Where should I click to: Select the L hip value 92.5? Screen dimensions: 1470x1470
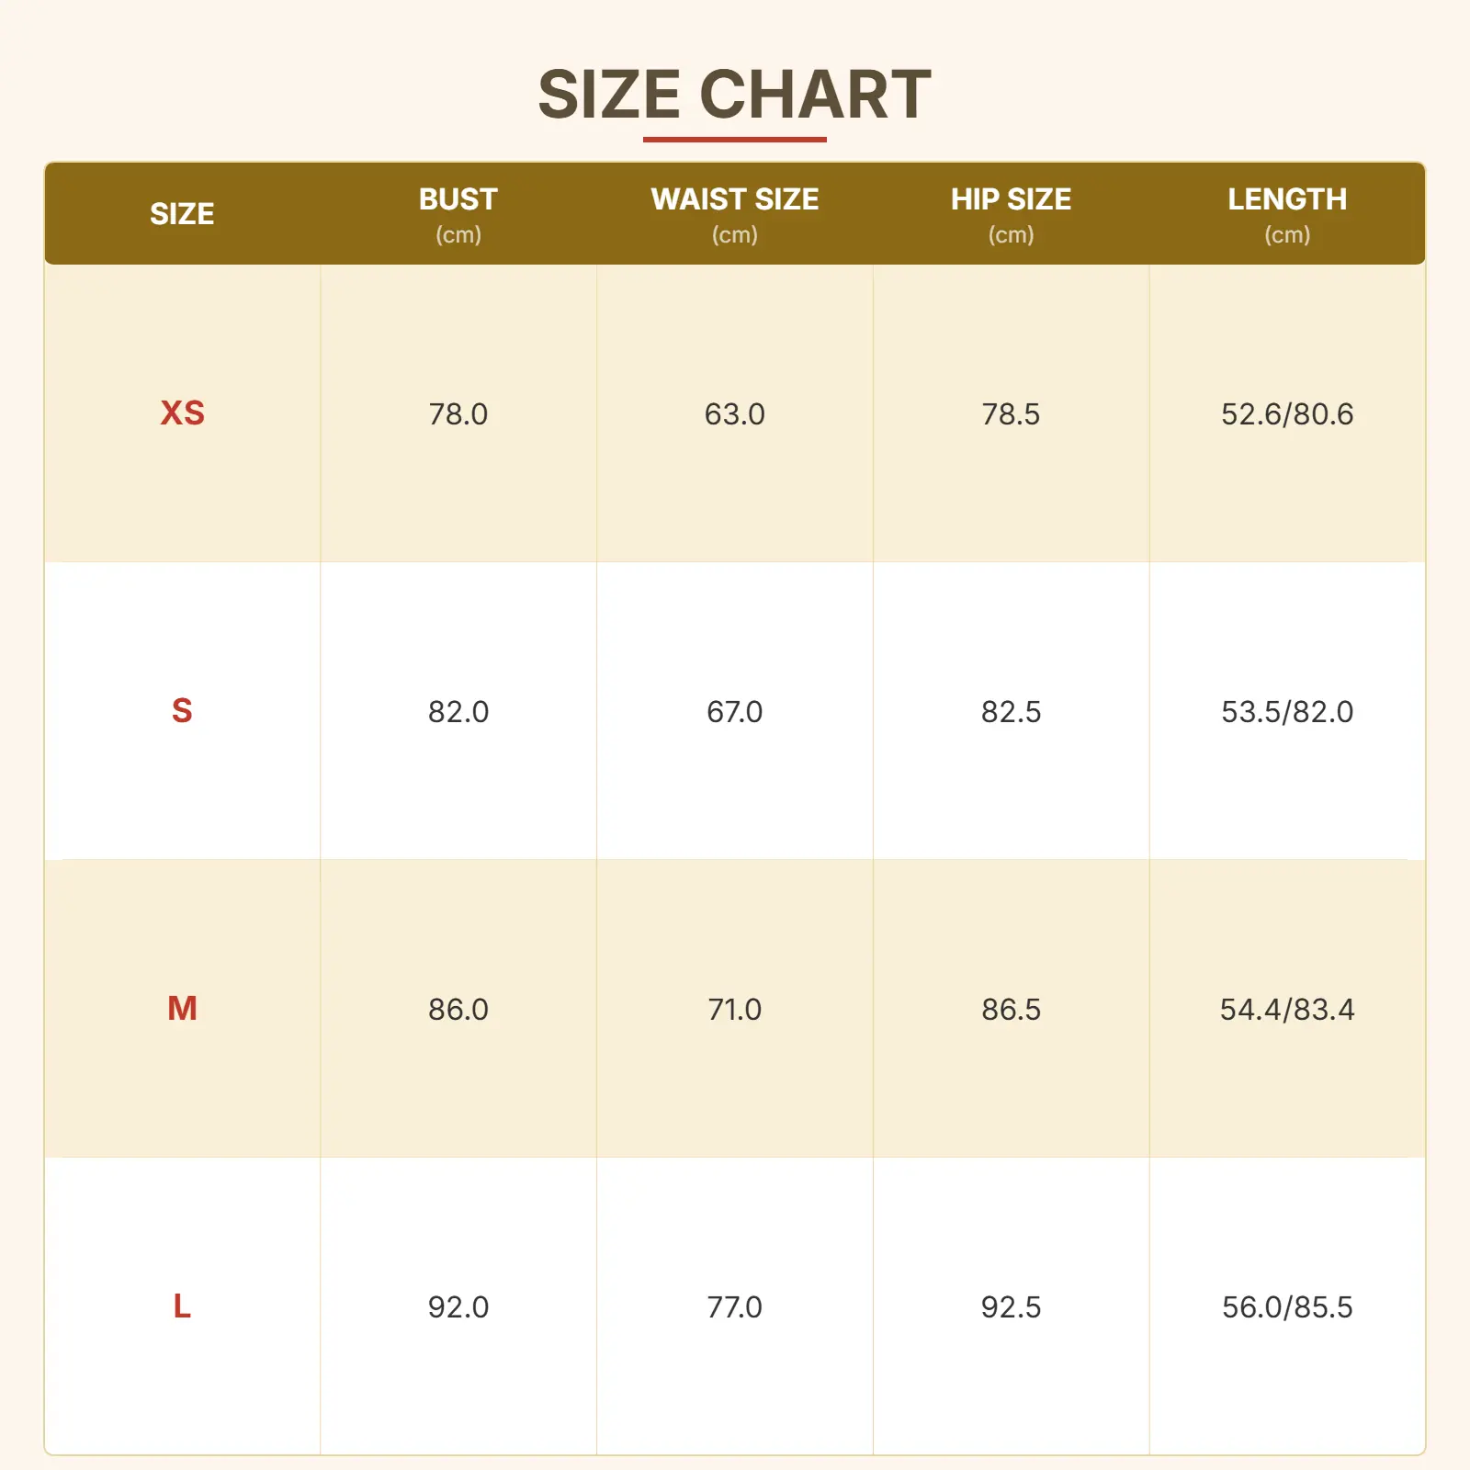[1011, 1307]
